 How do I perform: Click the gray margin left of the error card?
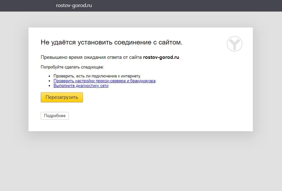[14, 80]
